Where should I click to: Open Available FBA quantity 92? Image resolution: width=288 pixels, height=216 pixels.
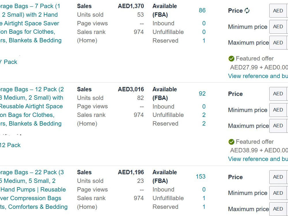coord(202,94)
